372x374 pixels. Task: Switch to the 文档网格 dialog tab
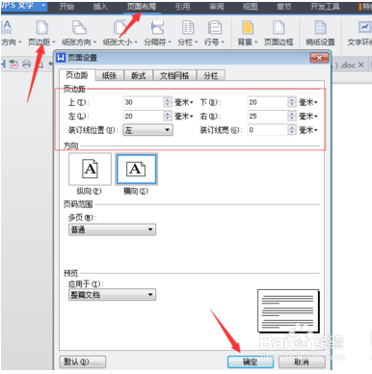pos(174,75)
